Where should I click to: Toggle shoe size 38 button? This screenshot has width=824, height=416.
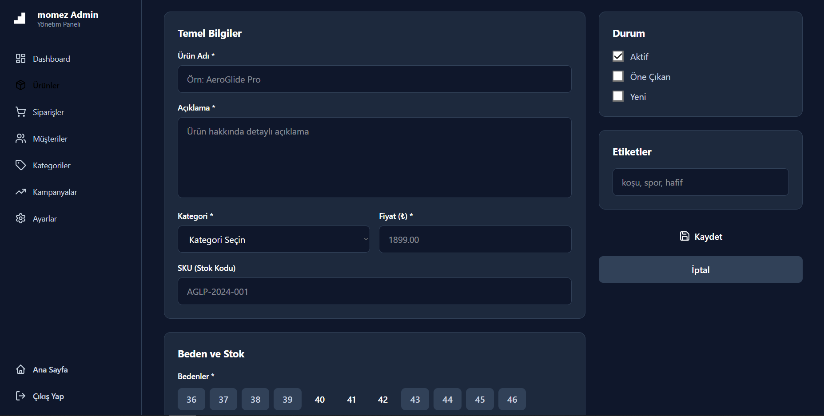pos(255,399)
